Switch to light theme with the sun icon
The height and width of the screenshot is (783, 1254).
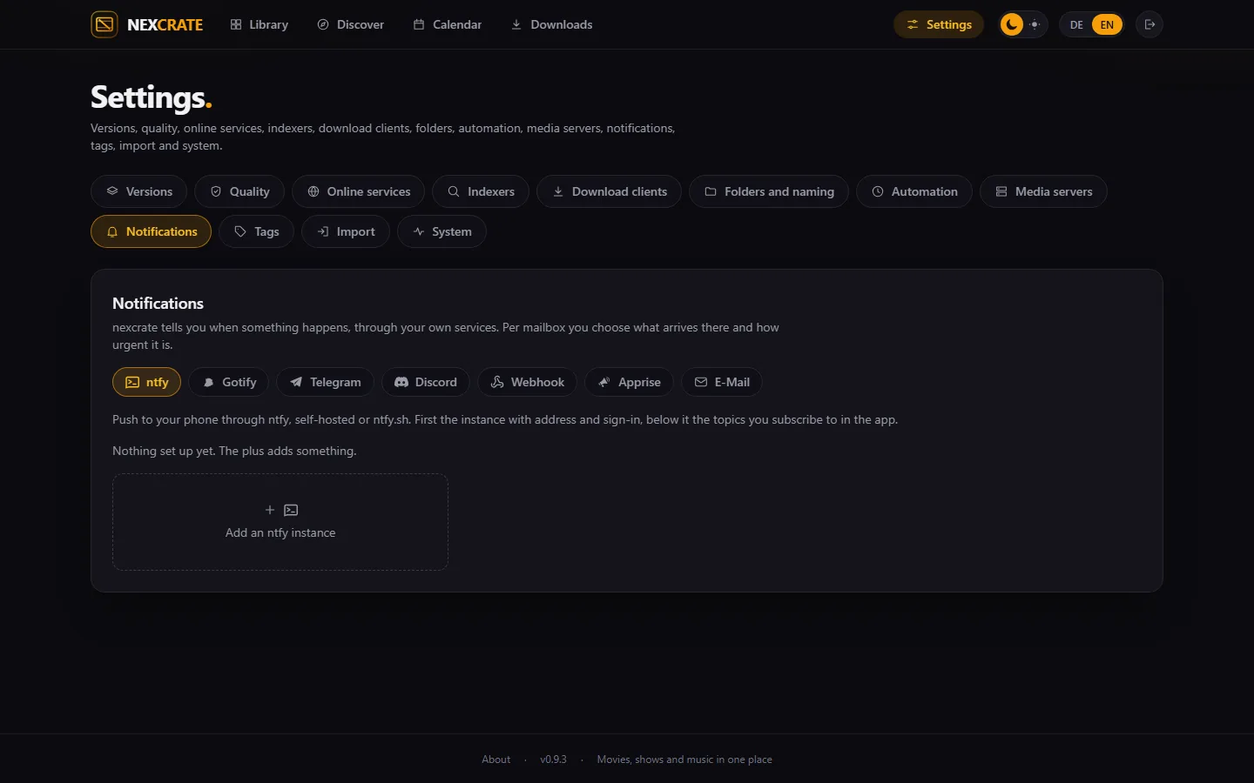coord(1035,24)
